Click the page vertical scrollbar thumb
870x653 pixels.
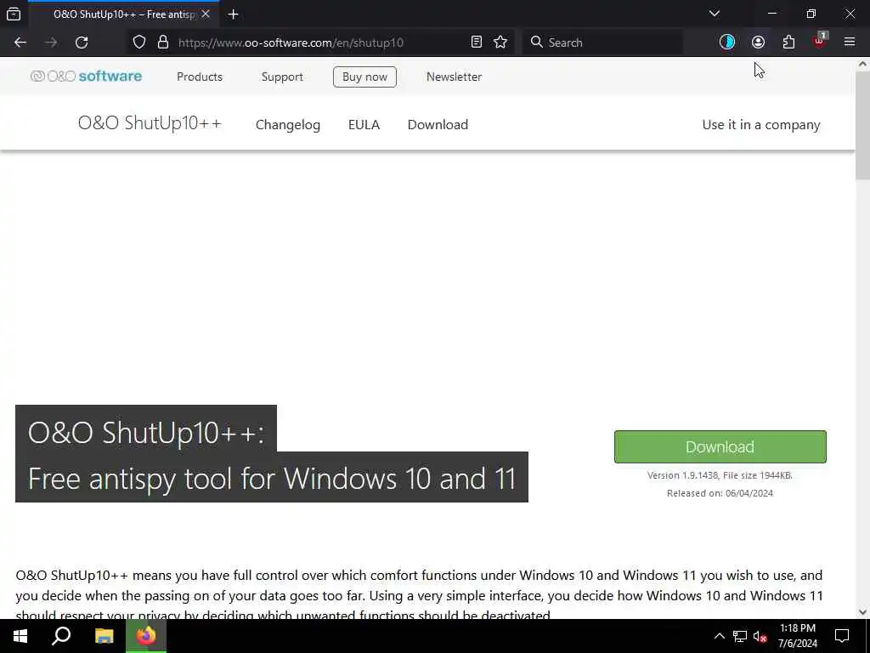pyautogui.click(x=862, y=125)
